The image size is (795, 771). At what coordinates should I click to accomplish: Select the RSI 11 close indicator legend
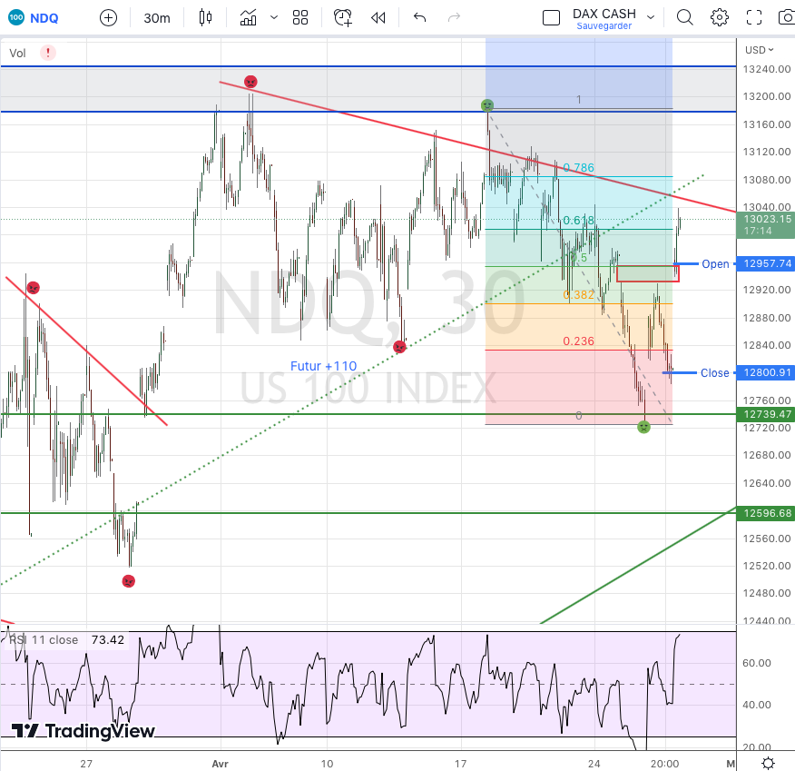(44, 640)
